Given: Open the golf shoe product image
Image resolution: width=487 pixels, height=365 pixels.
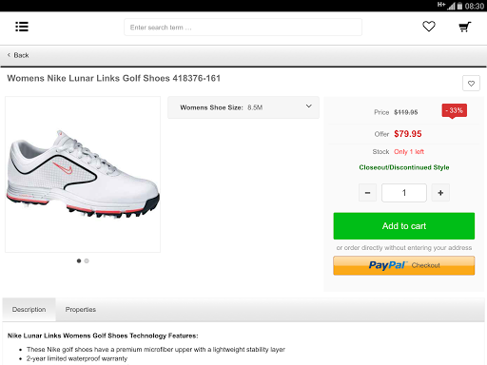Looking at the screenshot, I should point(83,174).
